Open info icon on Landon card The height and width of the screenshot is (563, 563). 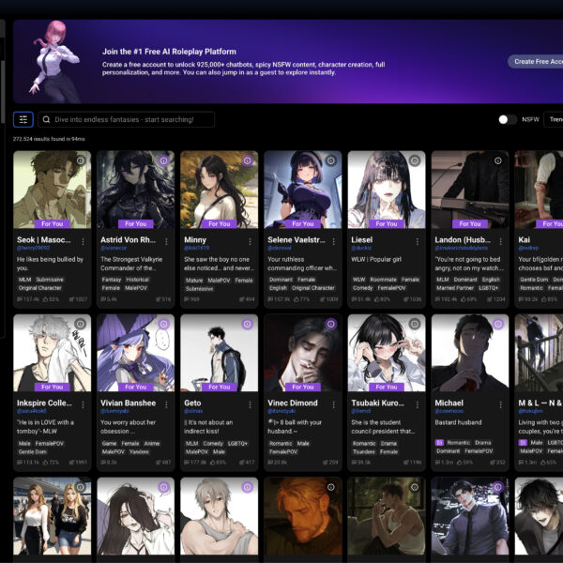498,160
